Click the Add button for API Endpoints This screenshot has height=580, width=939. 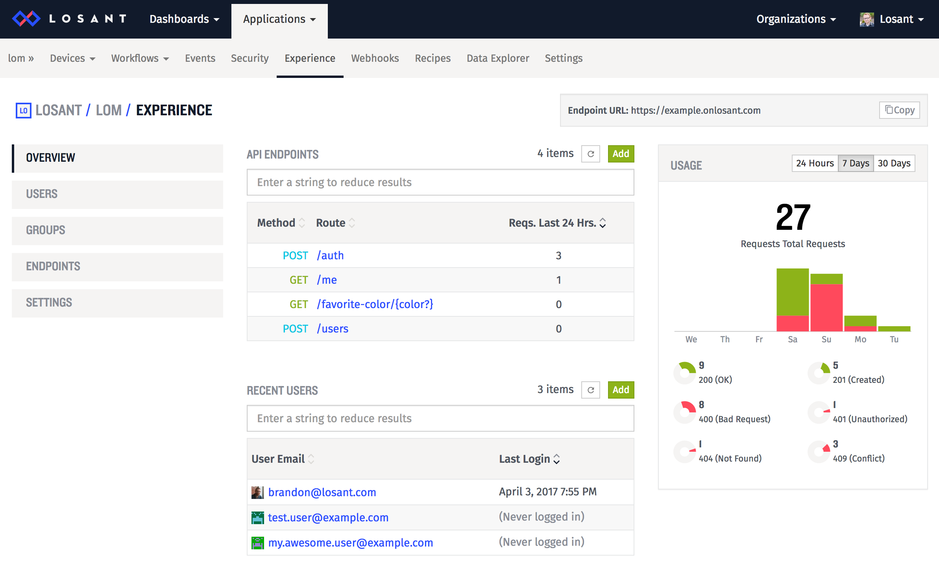(x=621, y=154)
